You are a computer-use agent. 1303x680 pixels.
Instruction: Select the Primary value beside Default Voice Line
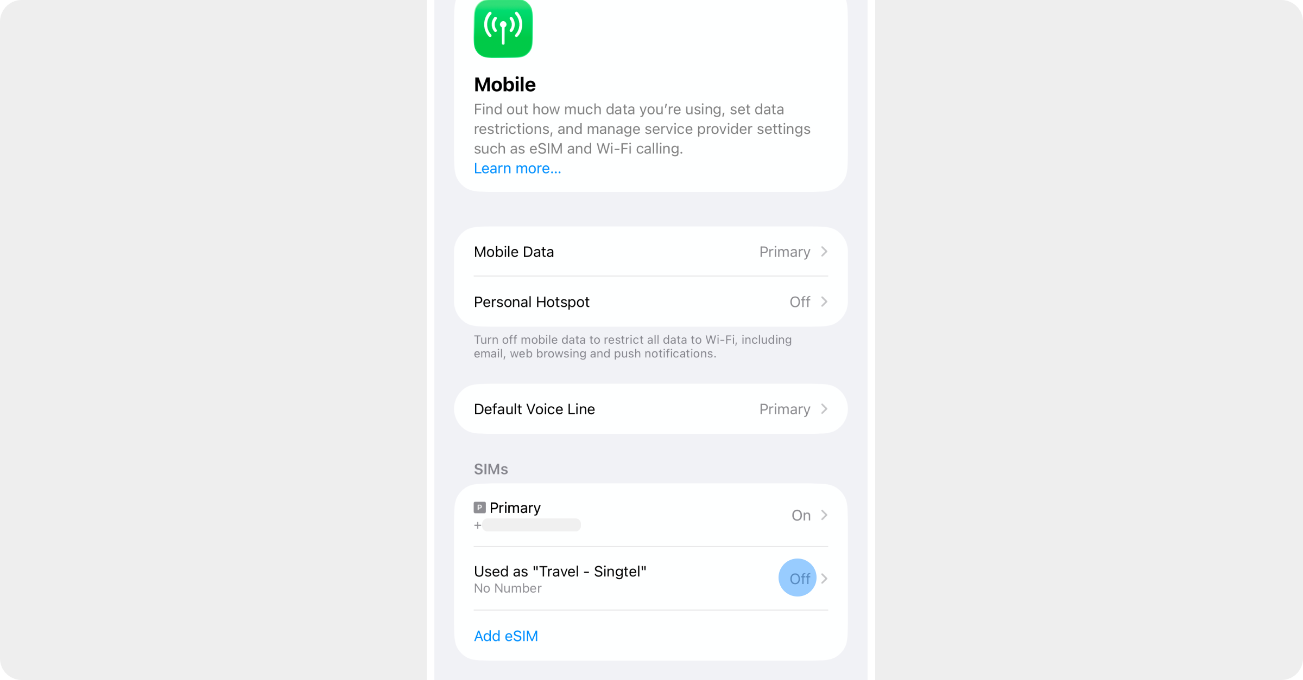[785, 409]
